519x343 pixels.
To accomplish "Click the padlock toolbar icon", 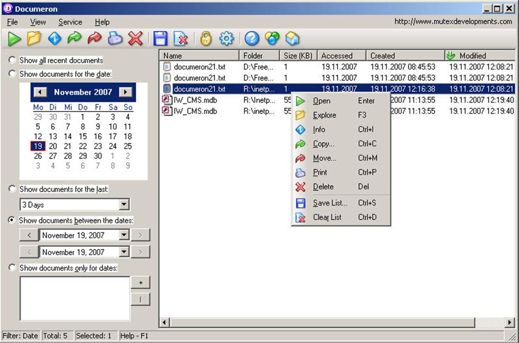I will coord(206,39).
